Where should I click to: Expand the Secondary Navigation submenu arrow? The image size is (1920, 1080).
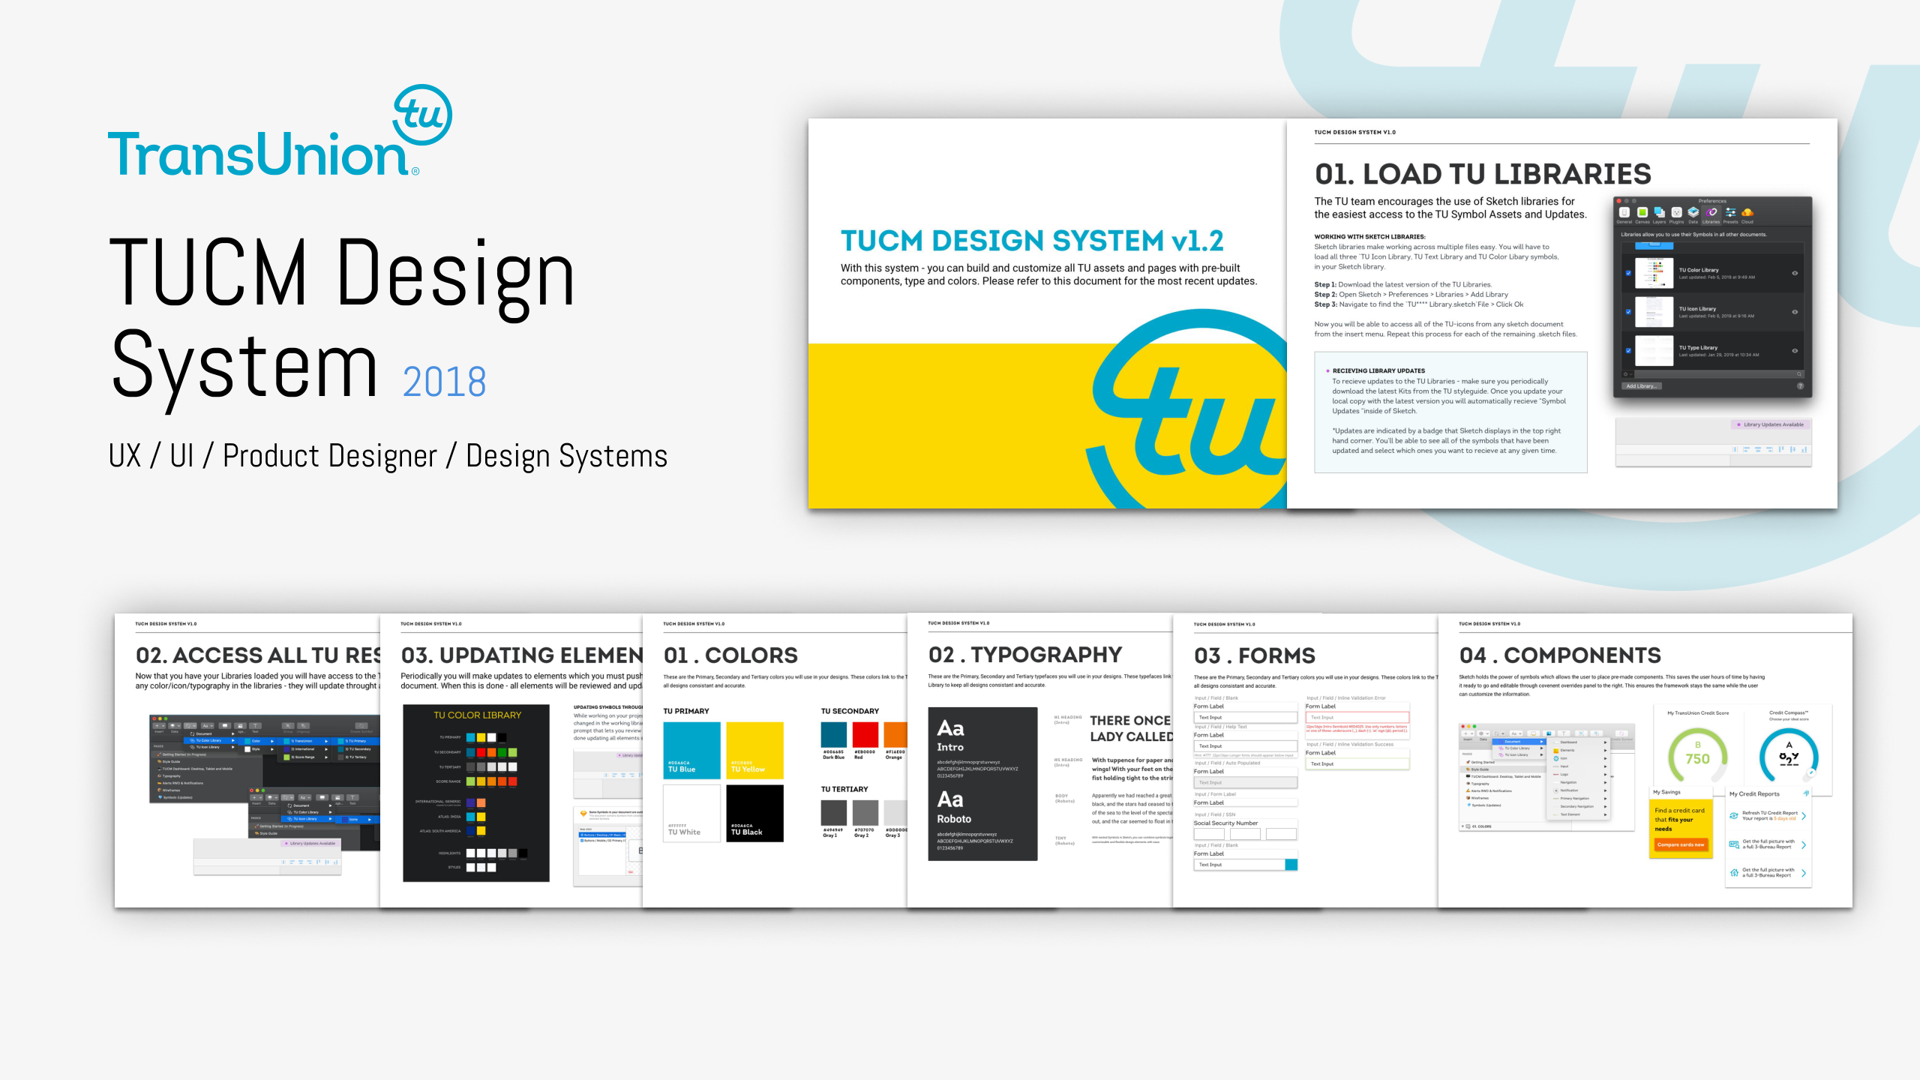pos(1605,806)
